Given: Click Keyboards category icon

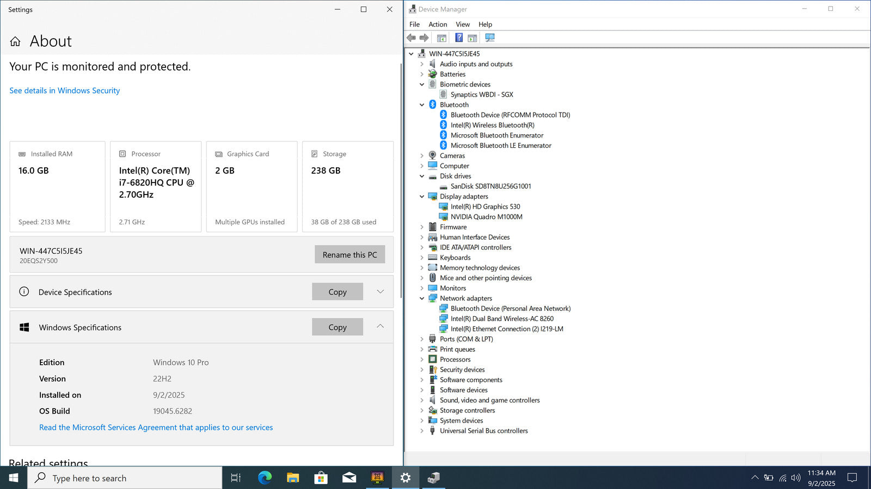Looking at the screenshot, I should [433, 258].
